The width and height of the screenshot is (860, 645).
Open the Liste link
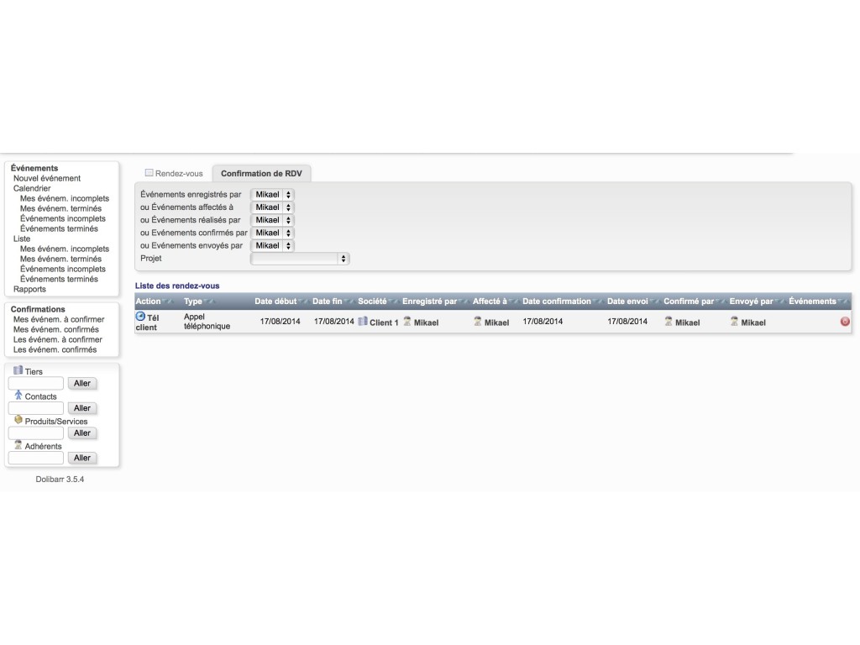pyautogui.click(x=22, y=239)
